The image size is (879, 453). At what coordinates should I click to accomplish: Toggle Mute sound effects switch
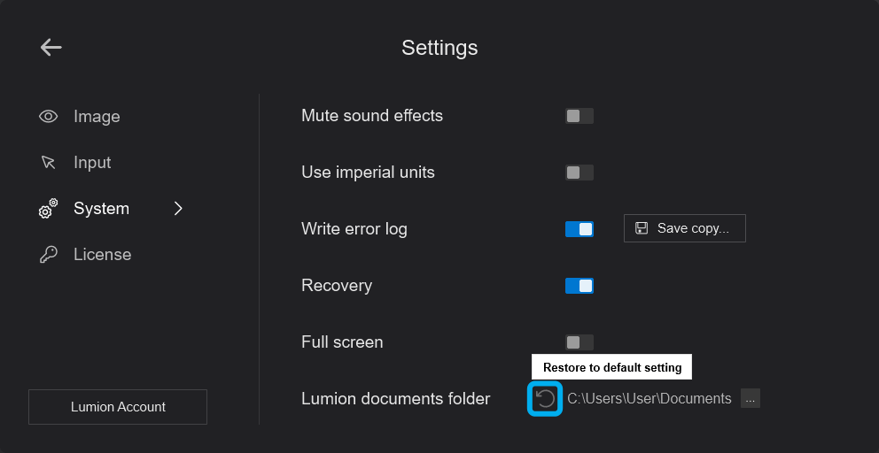pos(580,116)
